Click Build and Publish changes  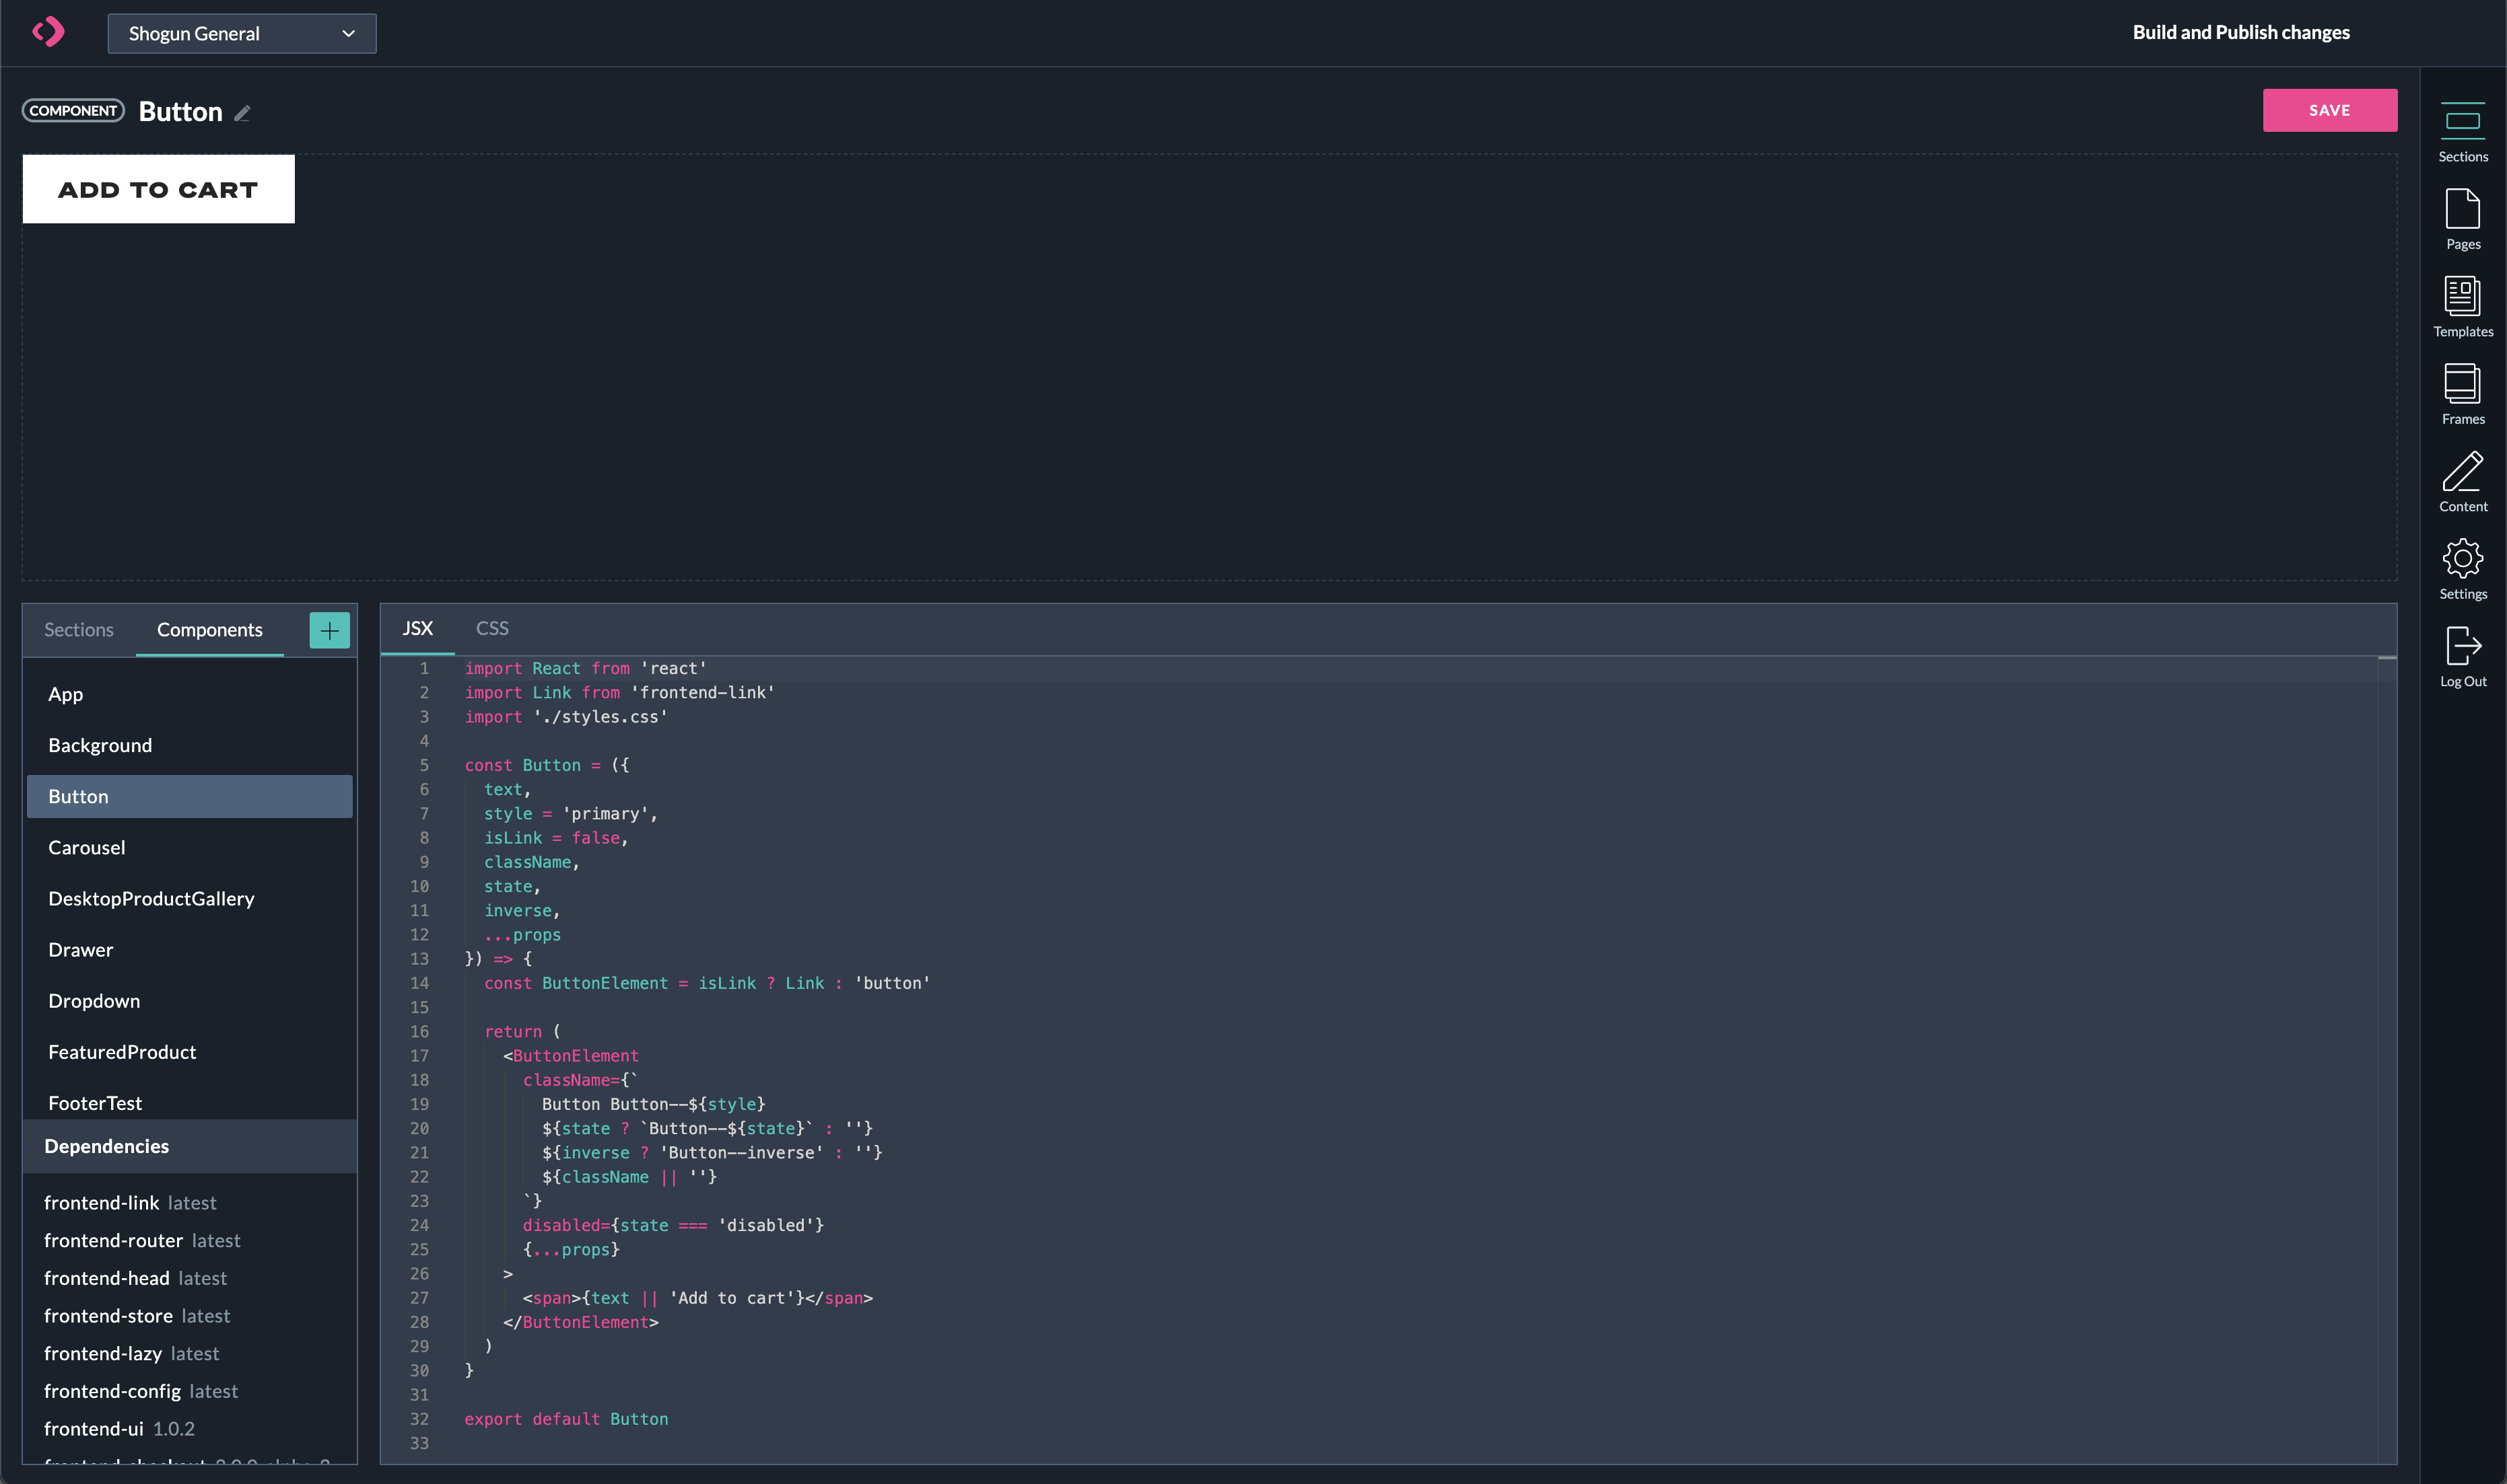click(x=2240, y=32)
